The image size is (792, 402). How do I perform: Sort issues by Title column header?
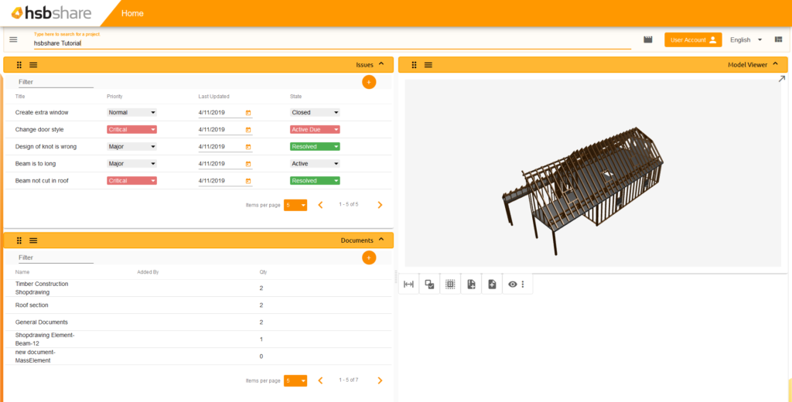pyautogui.click(x=20, y=97)
